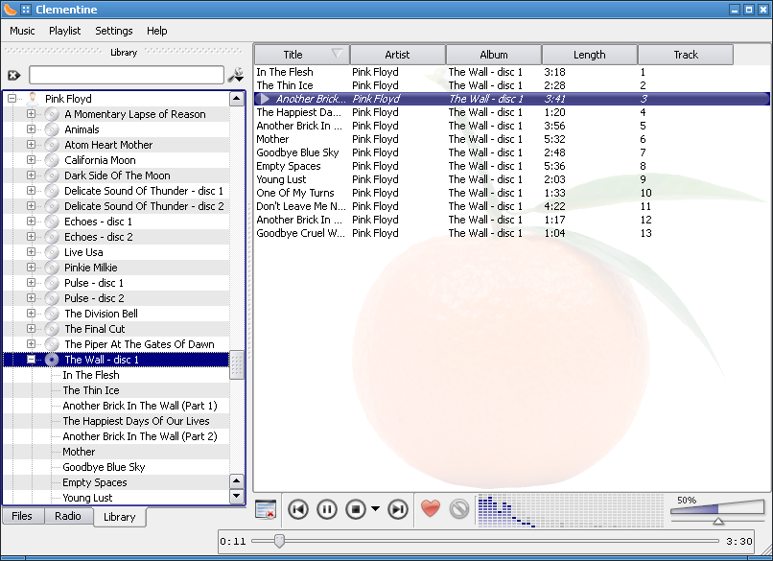Expand the California Moon album
This screenshot has width=773, height=561.
pos(31,160)
